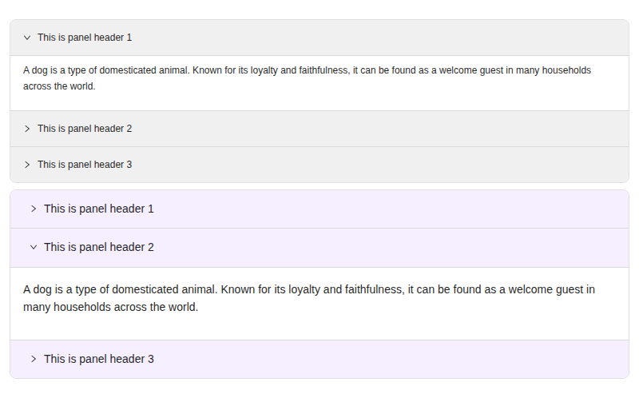This screenshot has height=398, width=639.
Task: Click the right chevron beside purple panel header 1
Action: pyautogui.click(x=34, y=209)
